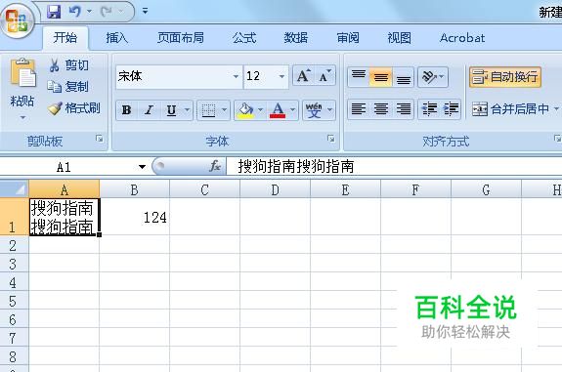This screenshot has height=372, width=562.
Task: Decrease the cell indent
Action: click(x=429, y=109)
